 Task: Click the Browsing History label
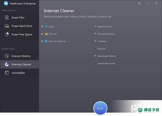(x=106, y=34)
